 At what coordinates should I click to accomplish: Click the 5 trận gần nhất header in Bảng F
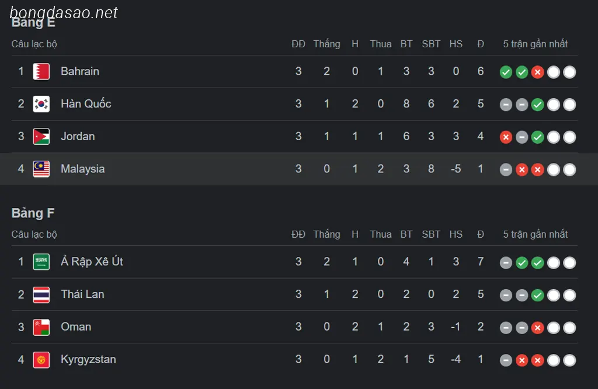point(535,234)
